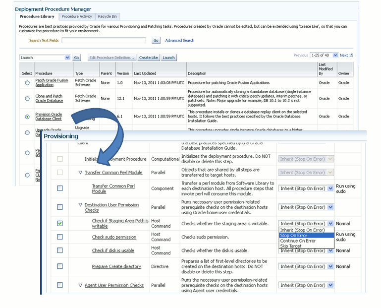Open error handling dropdown for Staging Area Path check
The image size is (381, 308).
click(x=306, y=223)
